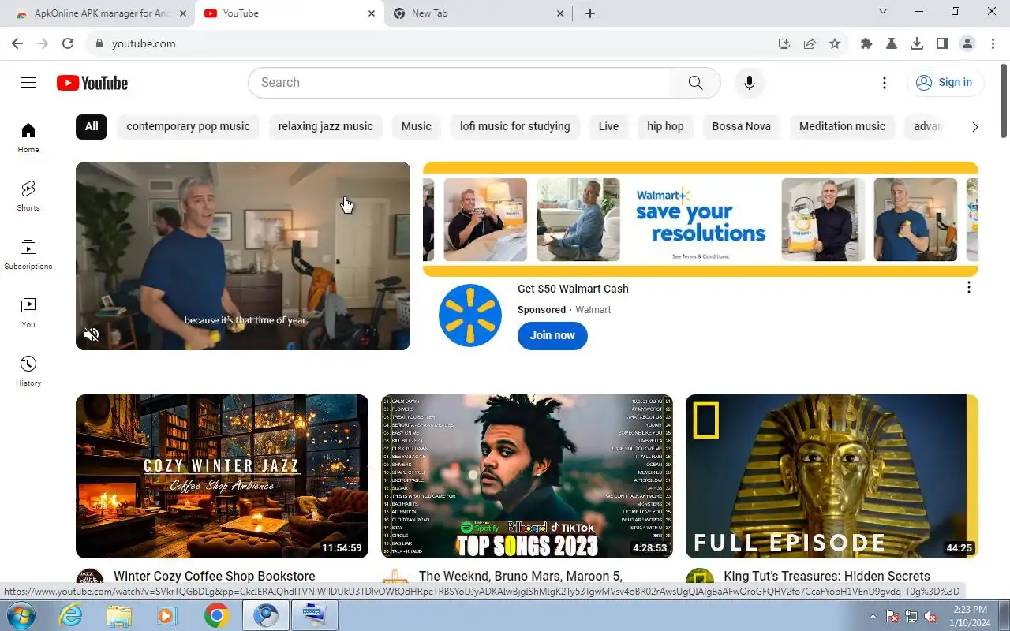The width and height of the screenshot is (1010, 631).
Task: Click the YouTube logo
Action: pyautogui.click(x=92, y=83)
